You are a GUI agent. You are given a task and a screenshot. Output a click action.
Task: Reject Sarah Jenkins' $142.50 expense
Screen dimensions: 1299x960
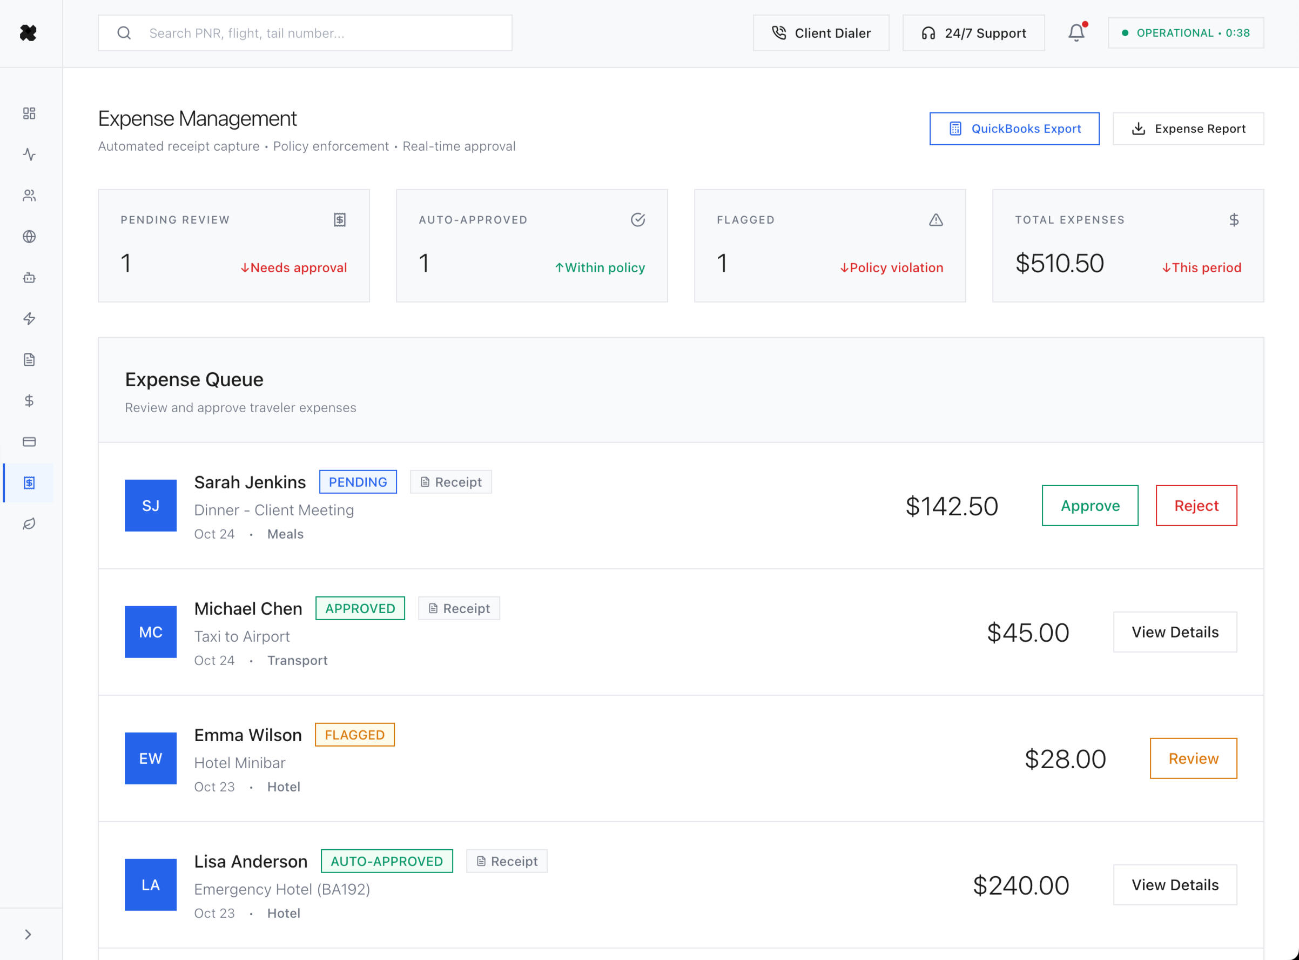[x=1196, y=506]
